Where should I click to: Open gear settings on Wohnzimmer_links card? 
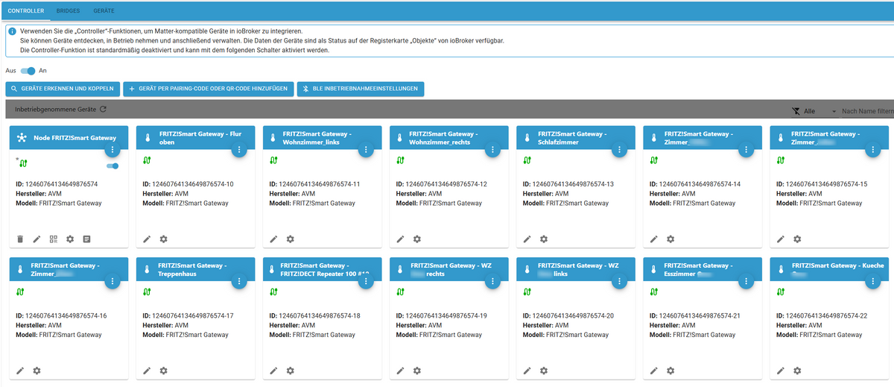(x=290, y=239)
